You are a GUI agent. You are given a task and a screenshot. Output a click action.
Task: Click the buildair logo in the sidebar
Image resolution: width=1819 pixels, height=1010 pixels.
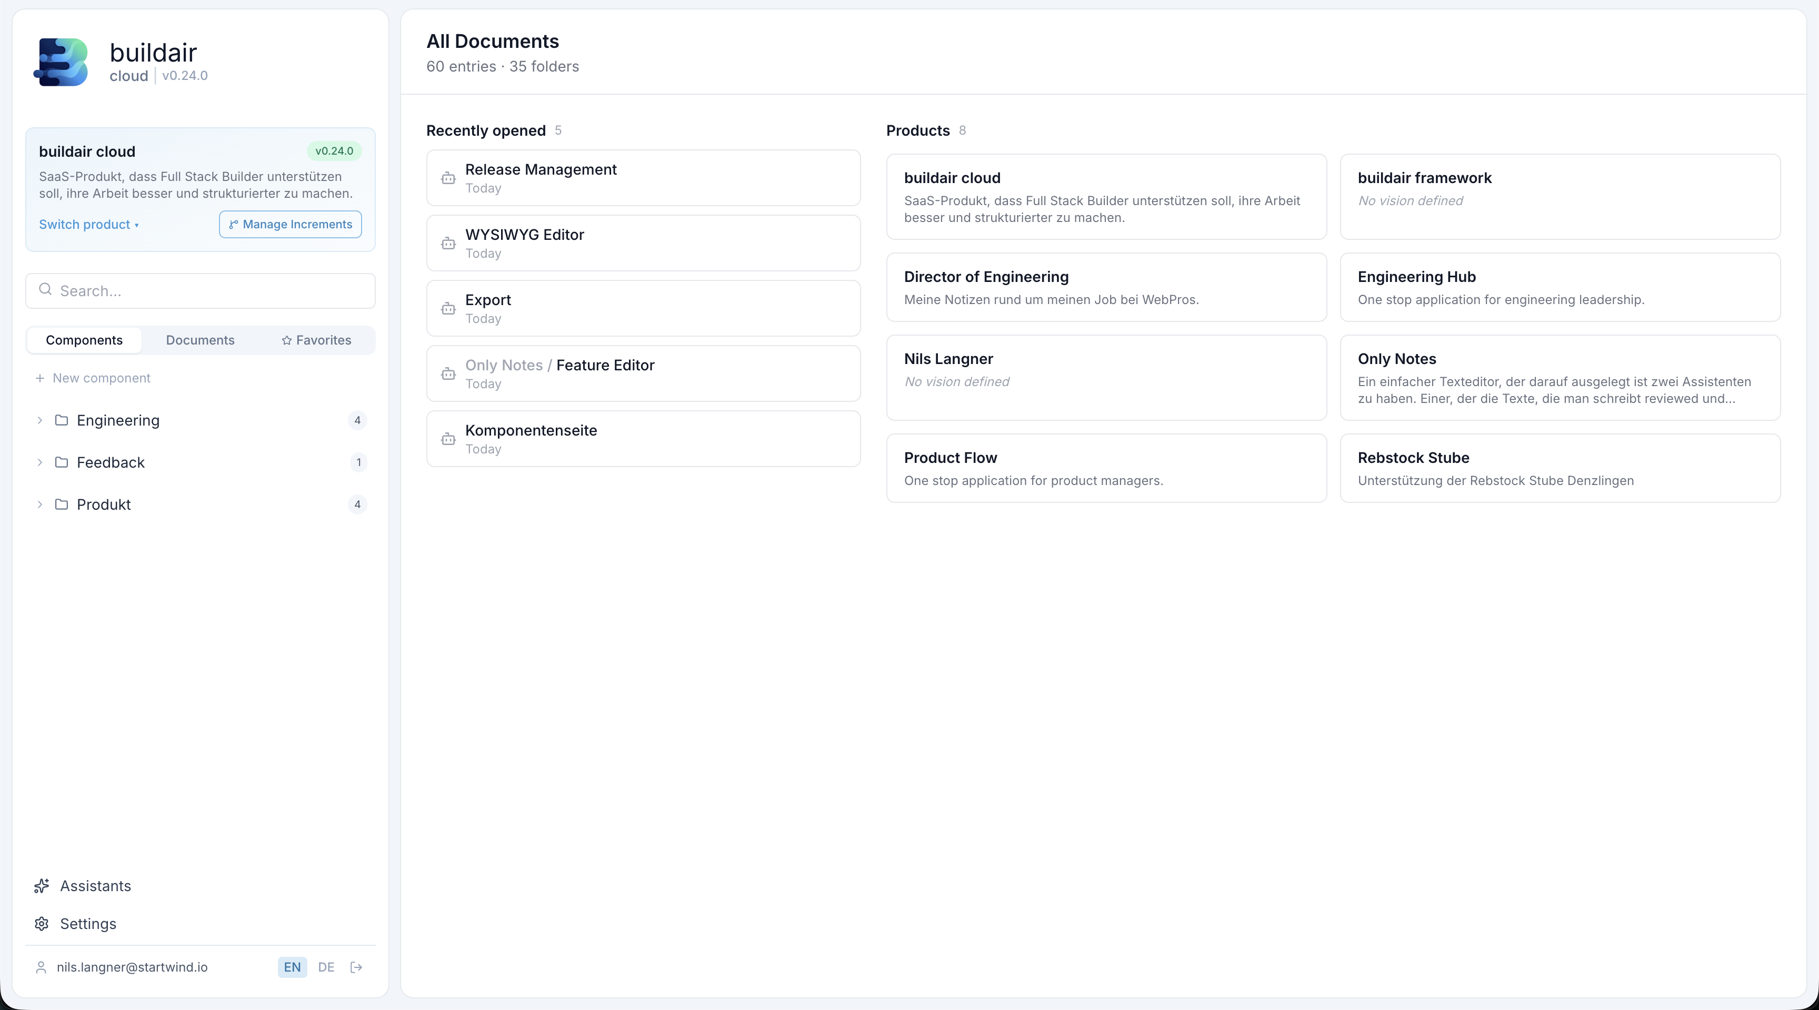point(60,62)
